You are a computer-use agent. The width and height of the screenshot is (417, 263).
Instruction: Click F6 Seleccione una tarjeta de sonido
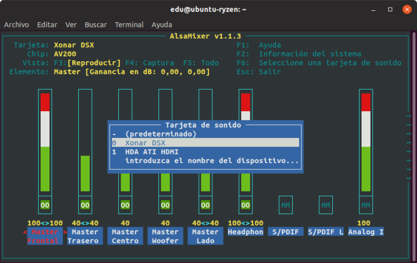pos(319,63)
